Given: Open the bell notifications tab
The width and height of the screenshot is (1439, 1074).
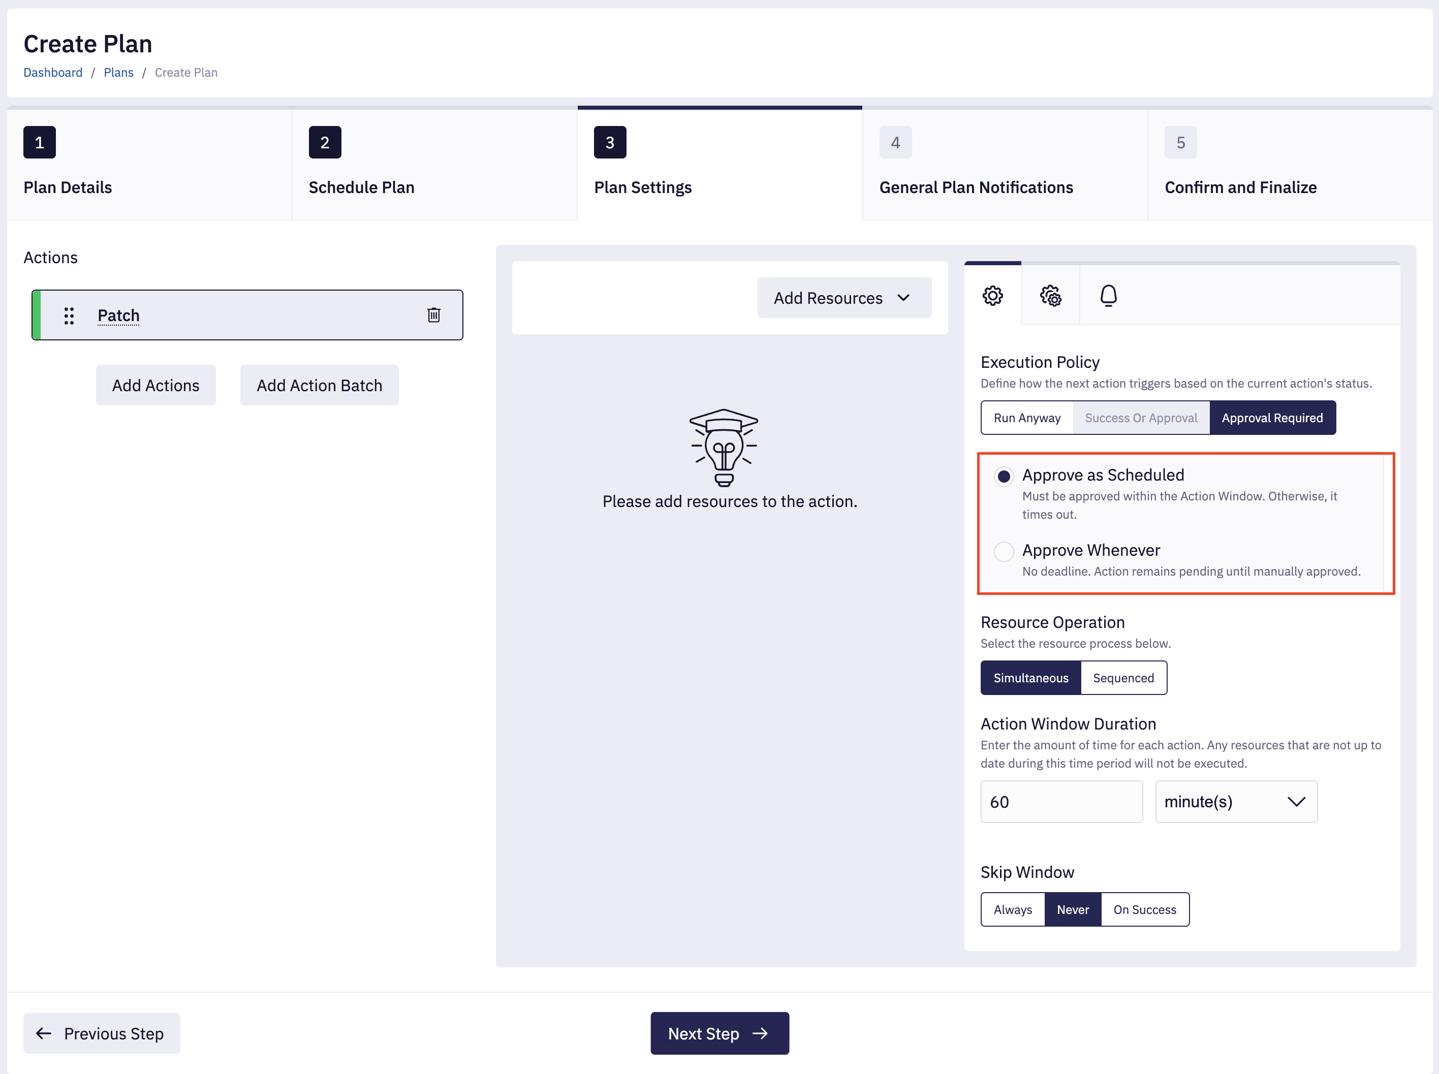Looking at the screenshot, I should click(x=1108, y=296).
